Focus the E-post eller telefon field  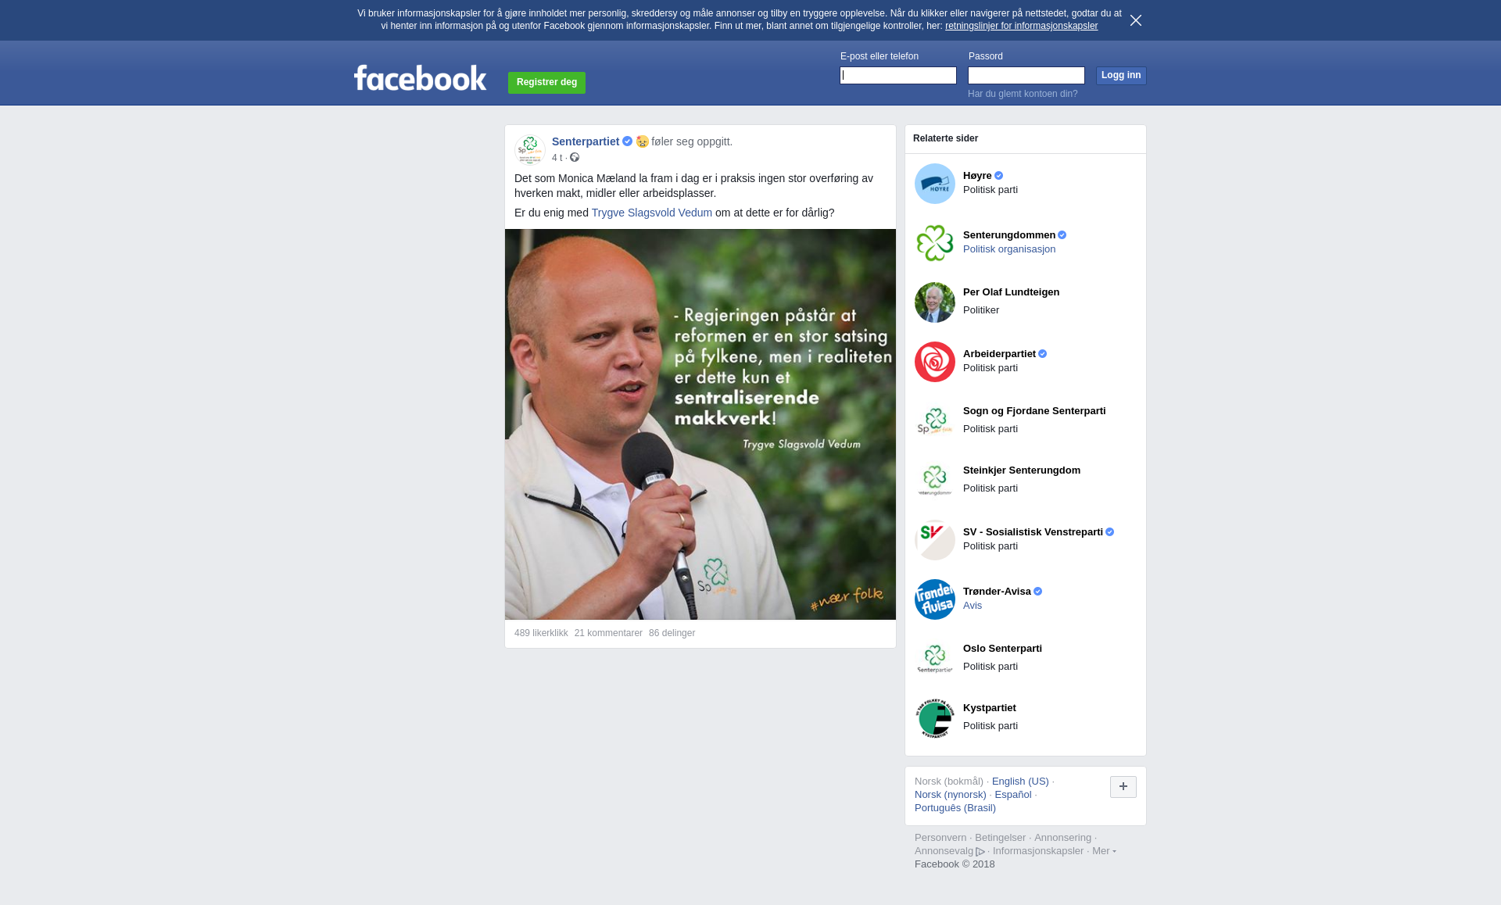point(898,76)
